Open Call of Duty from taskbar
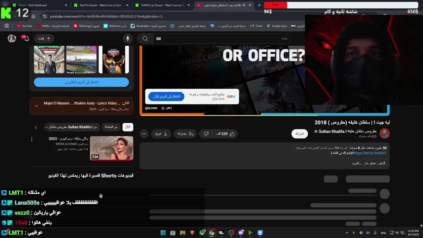Viewport: 423px width, 238px height. tap(221, 233)
